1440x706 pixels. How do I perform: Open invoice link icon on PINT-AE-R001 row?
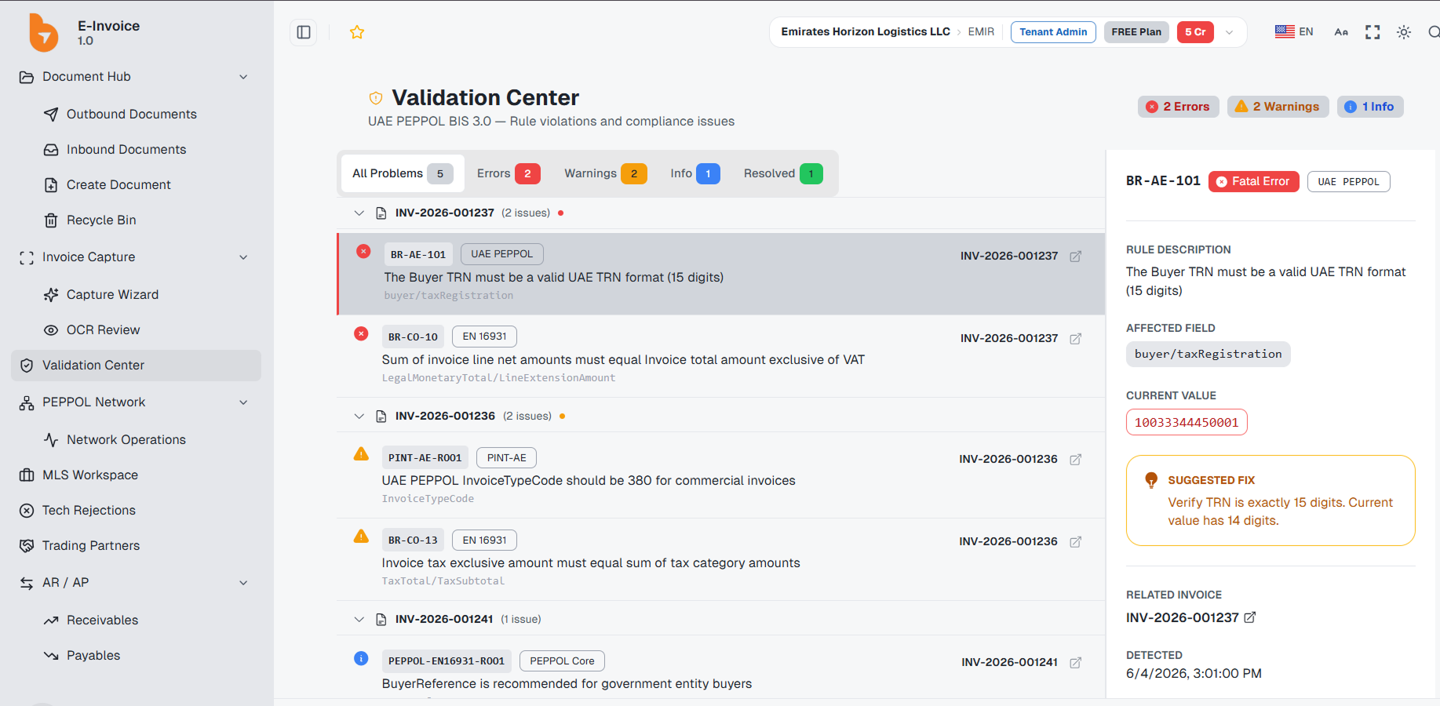pos(1076,460)
